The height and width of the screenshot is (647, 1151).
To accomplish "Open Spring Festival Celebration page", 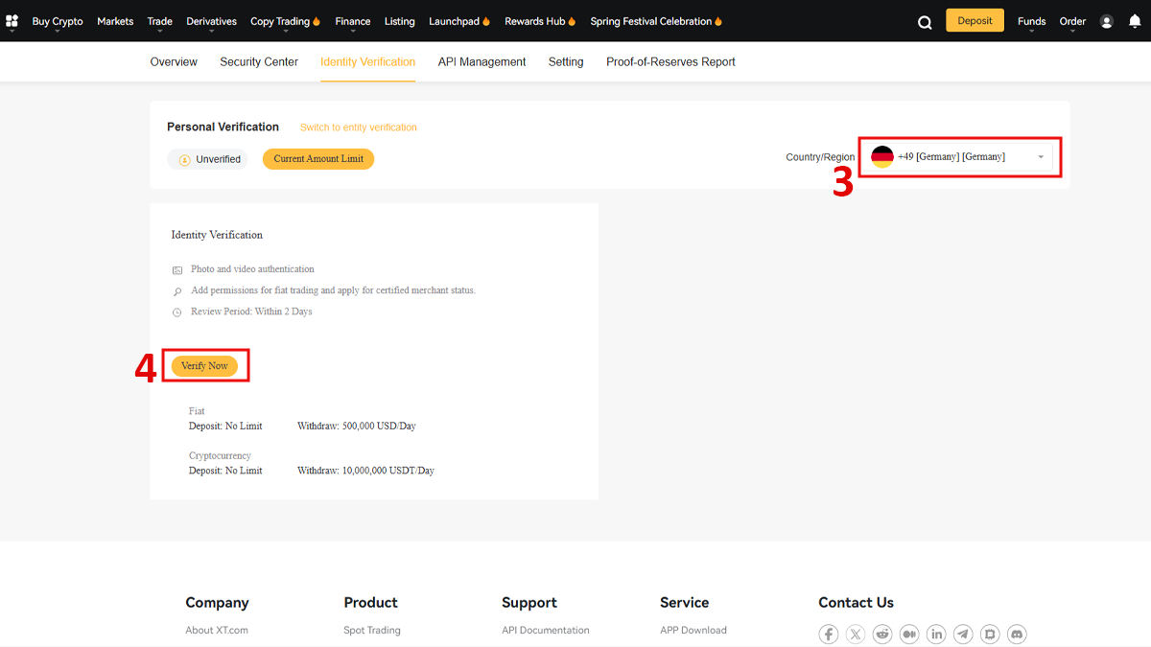I will click(x=656, y=21).
